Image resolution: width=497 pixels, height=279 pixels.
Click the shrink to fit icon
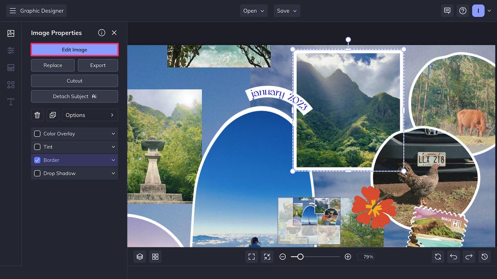pos(267,257)
